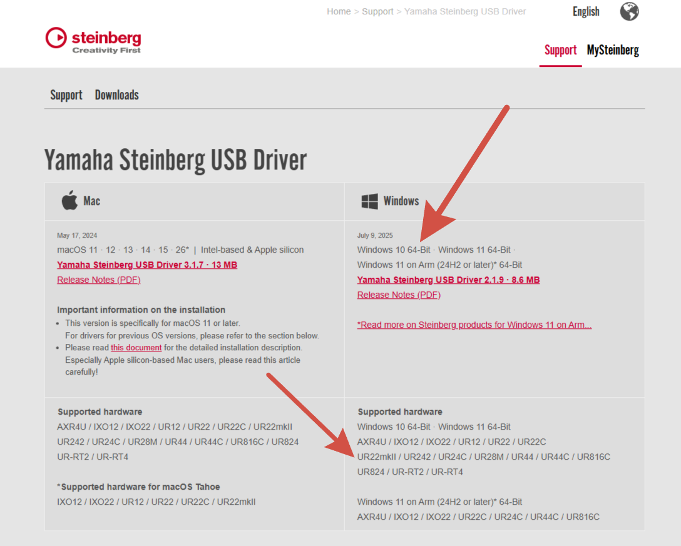Go to Home breadcrumb link

click(339, 12)
